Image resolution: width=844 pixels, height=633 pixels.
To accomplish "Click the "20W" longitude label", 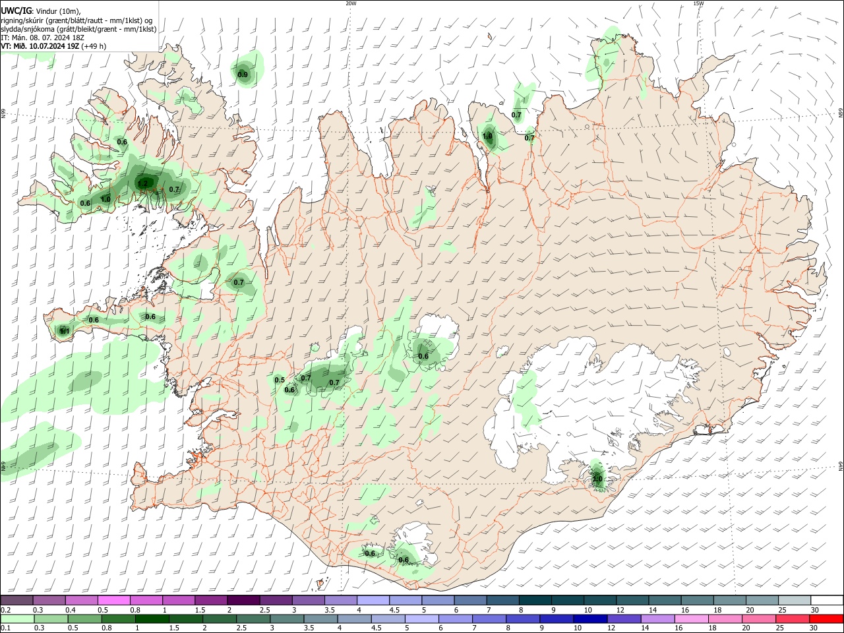I will pos(351,3).
